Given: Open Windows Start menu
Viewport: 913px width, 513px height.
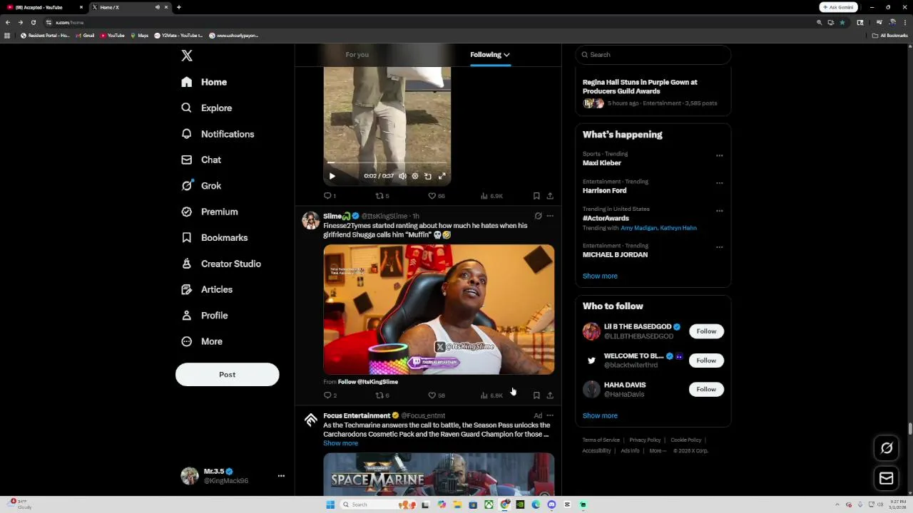Looking at the screenshot, I should coord(330,504).
